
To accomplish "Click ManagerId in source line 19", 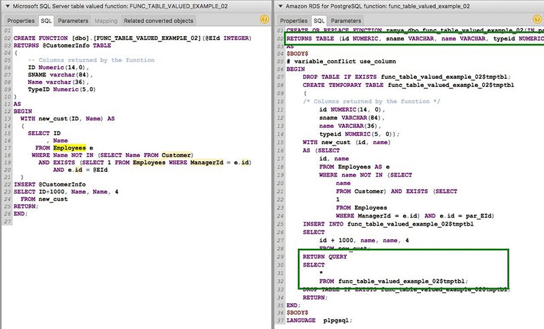I will click(207, 162).
